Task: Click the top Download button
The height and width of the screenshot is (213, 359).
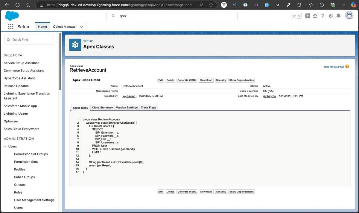Action: coord(206,80)
